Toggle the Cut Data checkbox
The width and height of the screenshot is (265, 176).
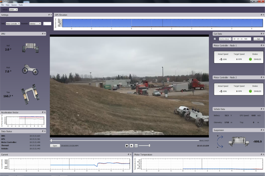point(215,39)
